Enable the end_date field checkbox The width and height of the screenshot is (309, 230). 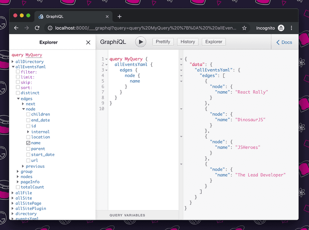(x=28, y=120)
